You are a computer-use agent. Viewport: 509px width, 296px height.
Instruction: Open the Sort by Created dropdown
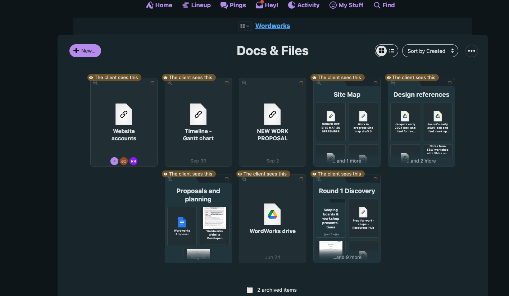click(430, 51)
